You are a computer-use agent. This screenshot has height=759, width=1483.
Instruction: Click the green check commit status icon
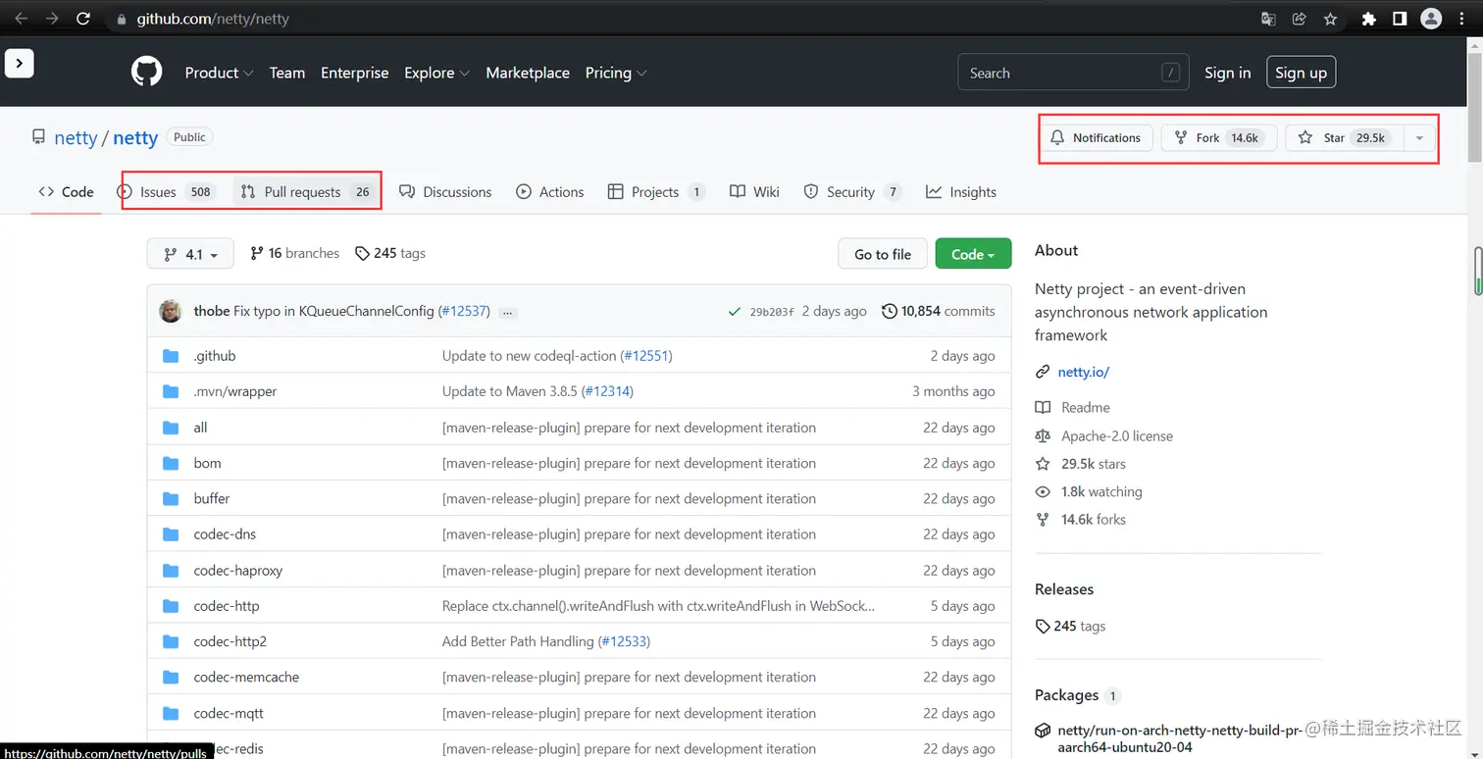point(734,312)
